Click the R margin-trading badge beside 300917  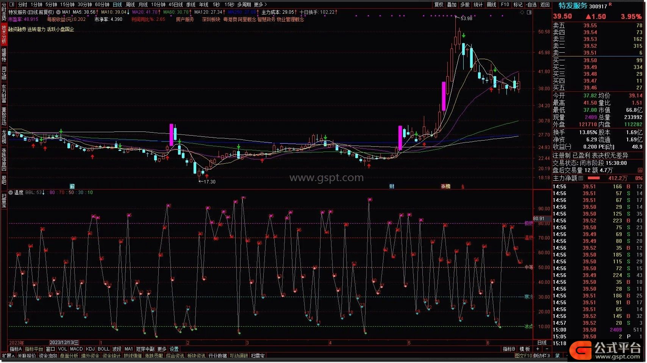pyautogui.click(x=610, y=5)
